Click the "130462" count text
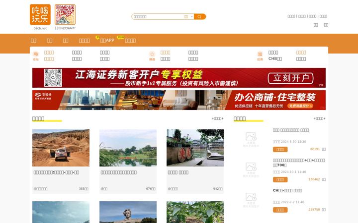 (x=314, y=179)
